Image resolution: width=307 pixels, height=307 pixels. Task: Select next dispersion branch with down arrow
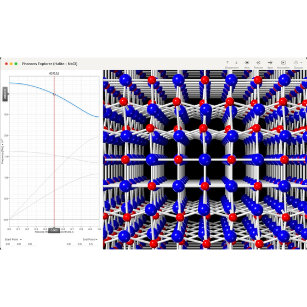[236, 62]
